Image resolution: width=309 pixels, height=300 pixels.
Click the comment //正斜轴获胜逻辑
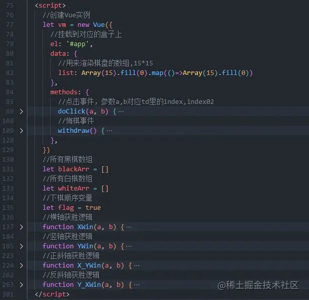coord(71,256)
